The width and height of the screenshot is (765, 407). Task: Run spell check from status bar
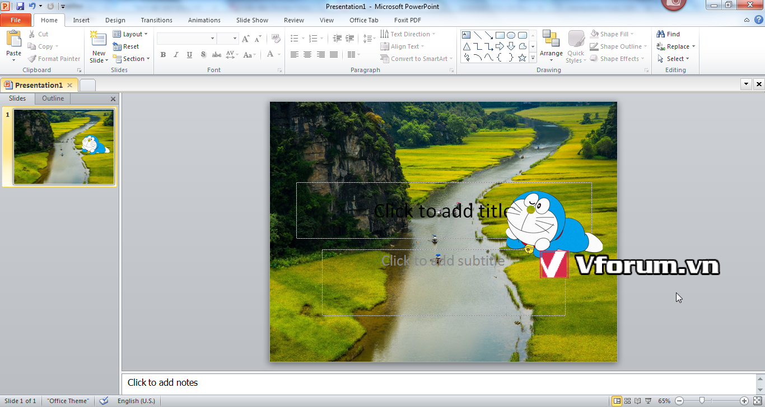104,401
